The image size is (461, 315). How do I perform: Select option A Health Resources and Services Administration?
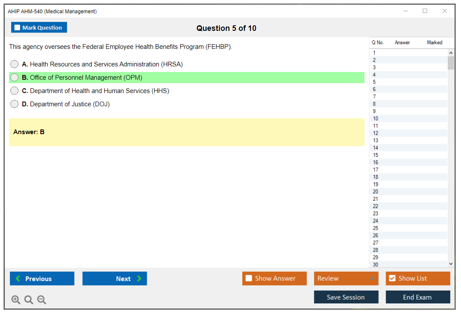[15, 64]
